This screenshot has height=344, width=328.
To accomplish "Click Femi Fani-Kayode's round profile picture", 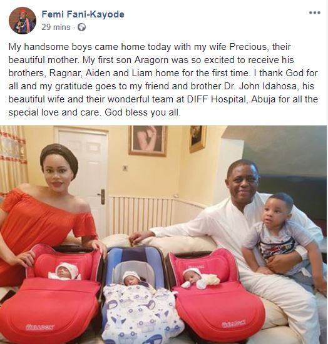I will 23,21.
